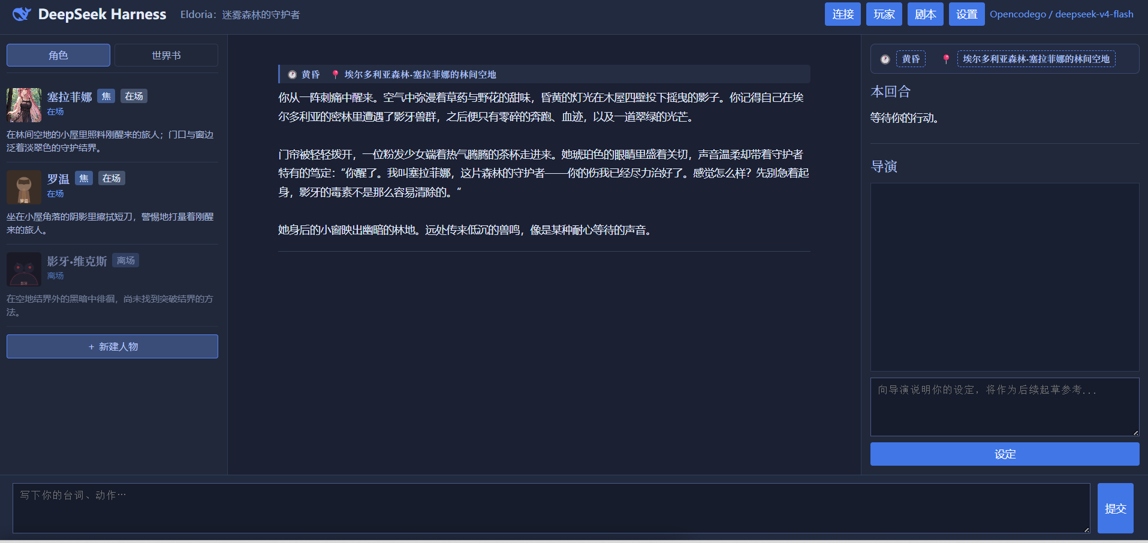The image size is (1148, 543).
Task: Click the 黄昏 label in the story scene header
Action: (x=311, y=75)
